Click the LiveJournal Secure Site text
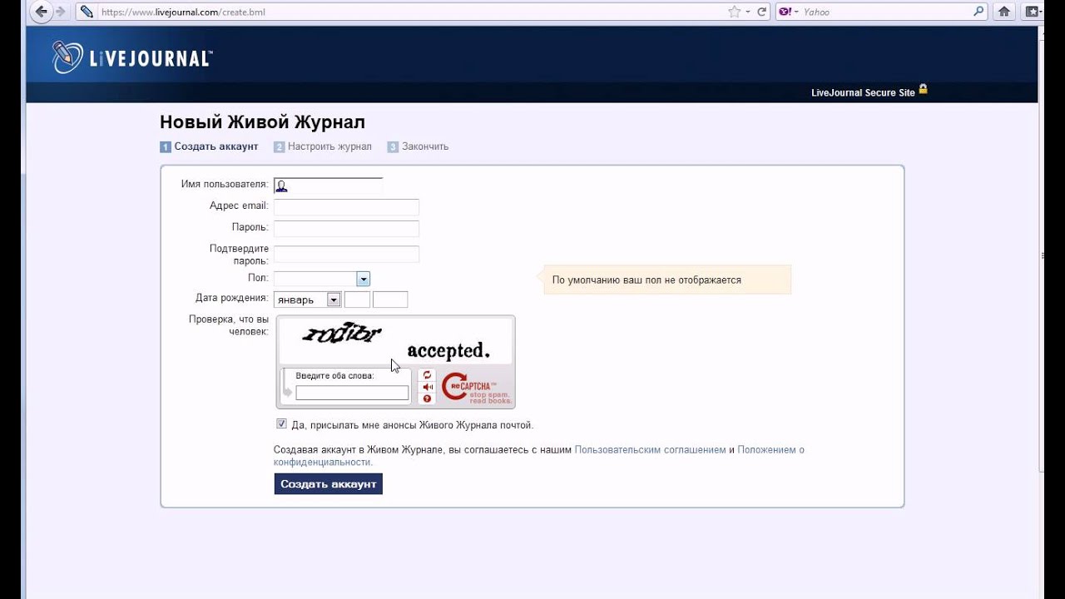1065x599 pixels. [x=863, y=93]
